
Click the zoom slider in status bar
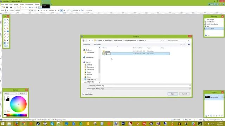pos(215,120)
